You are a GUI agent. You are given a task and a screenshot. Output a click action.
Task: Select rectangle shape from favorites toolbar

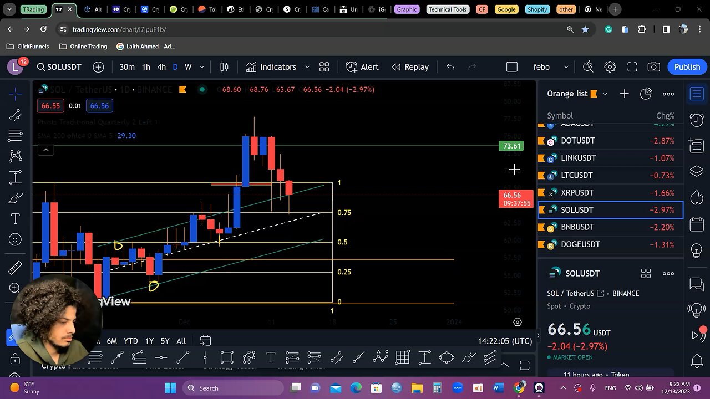pyautogui.click(x=226, y=357)
